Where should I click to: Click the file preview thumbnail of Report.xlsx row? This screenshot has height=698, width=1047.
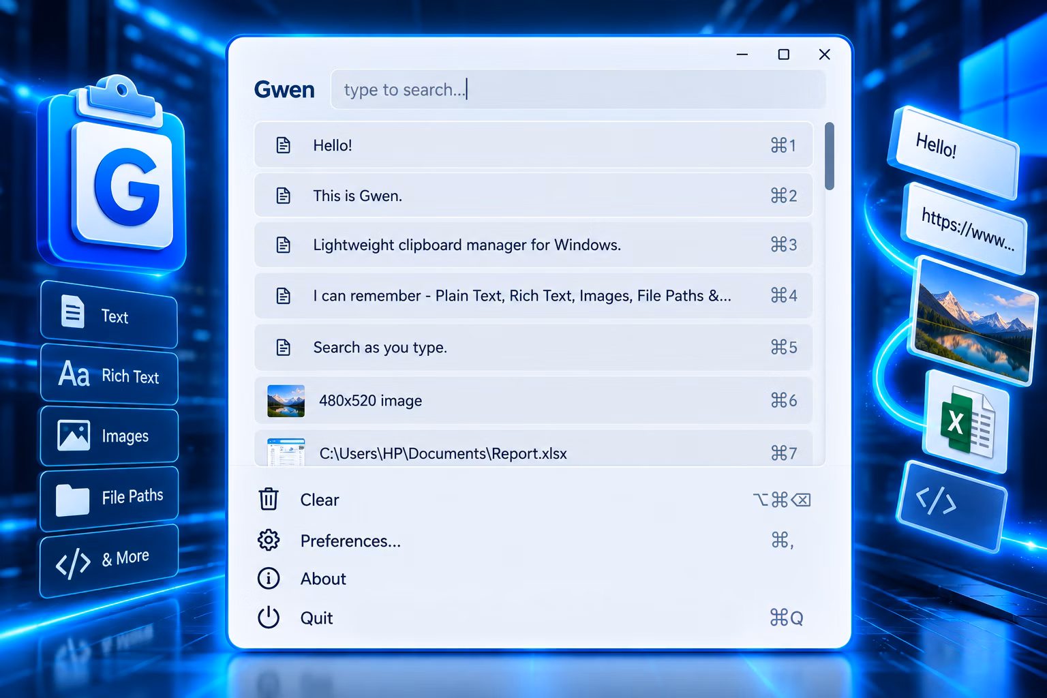pyautogui.click(x=286, y=452)
